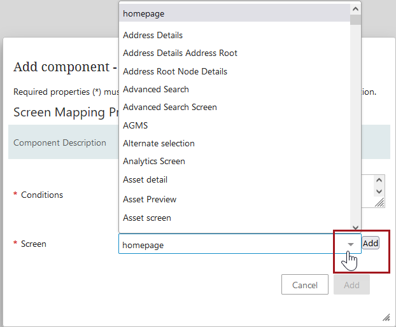Pick Address Root Node Details option
Screen dimensions: 396x327
tap(175, 71)
